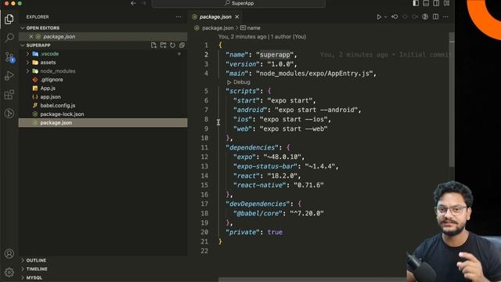Toggle primary sidebar layout icon
The width and height of the screenshot is (501, 282).
[x=416, y=3]
